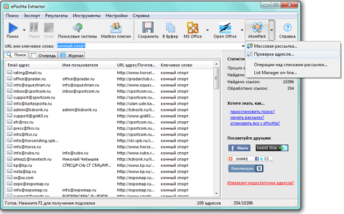Image resolution: width=344 pixels, height=214 pixels.
Task: Open the Поиск menu
Action: tap(12, 16)
